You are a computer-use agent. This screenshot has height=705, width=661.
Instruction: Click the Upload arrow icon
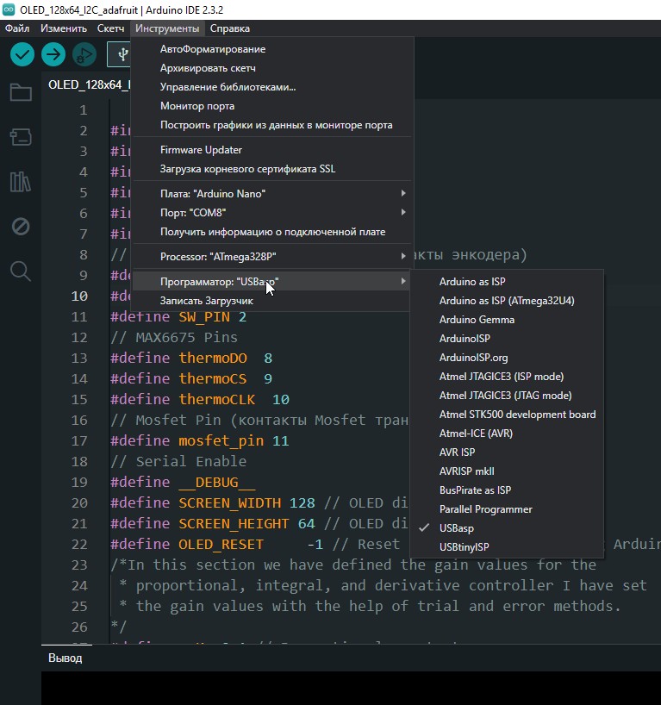click(53, 54)
